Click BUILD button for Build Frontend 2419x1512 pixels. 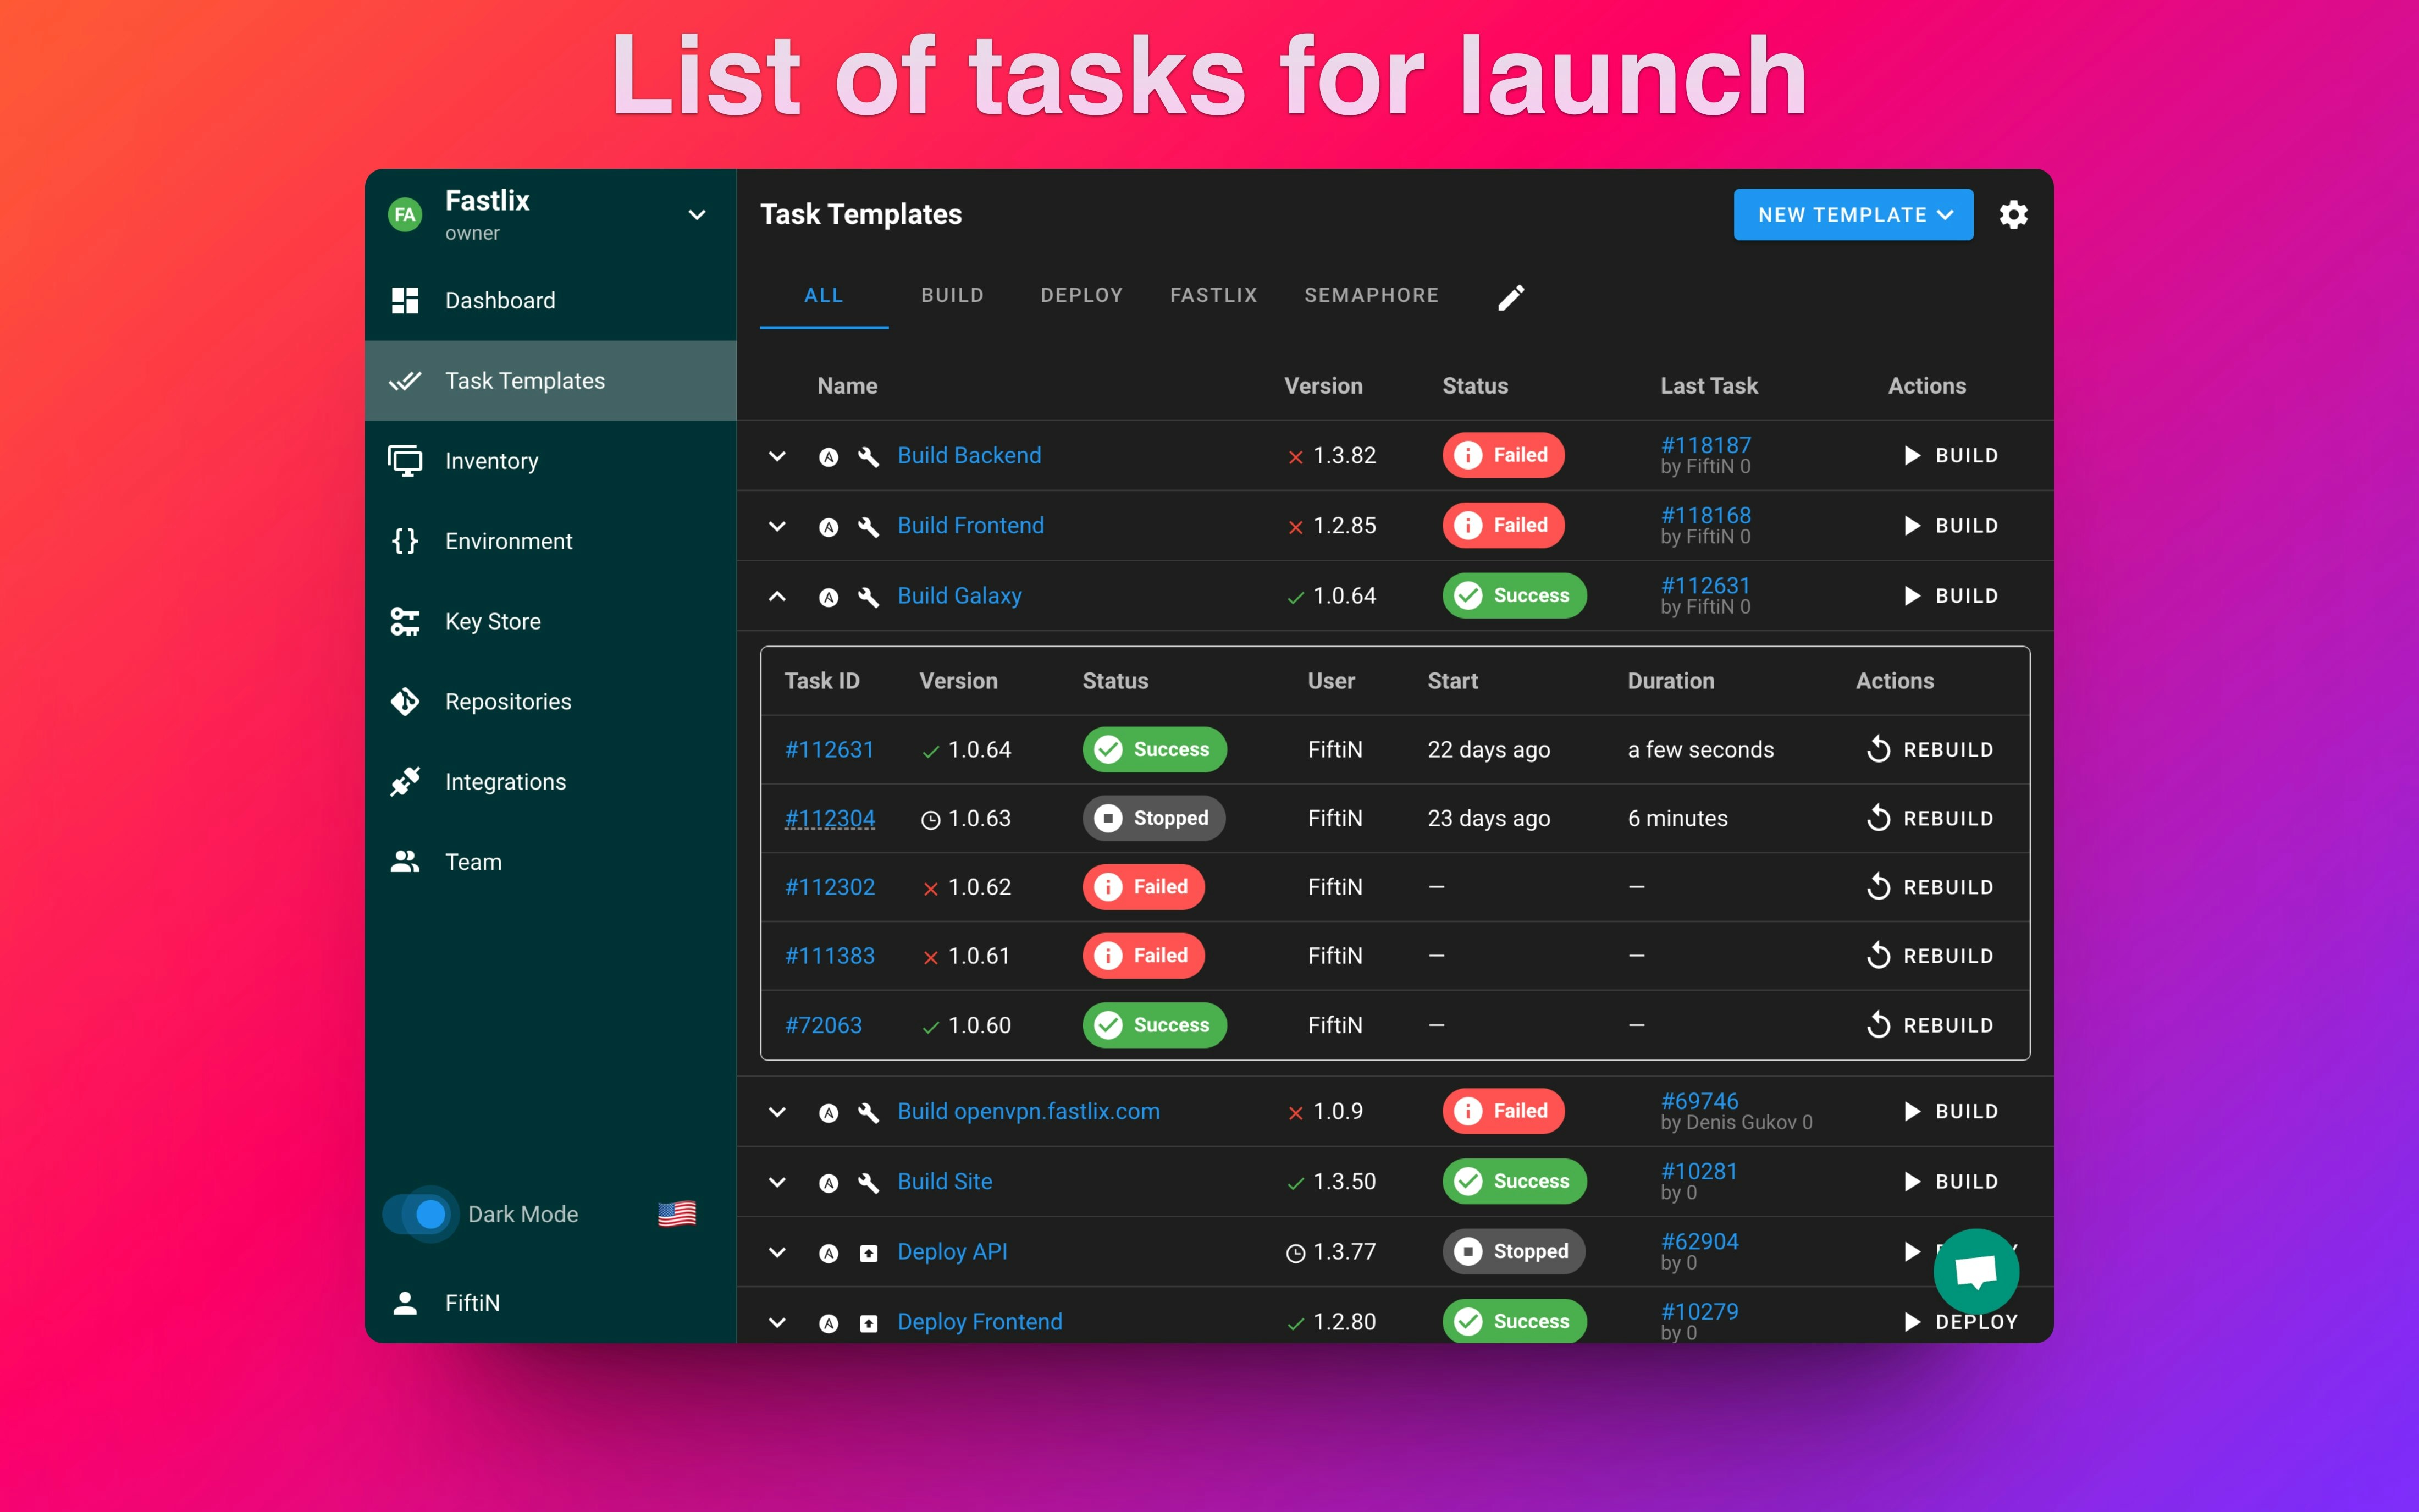(1950, 526)
